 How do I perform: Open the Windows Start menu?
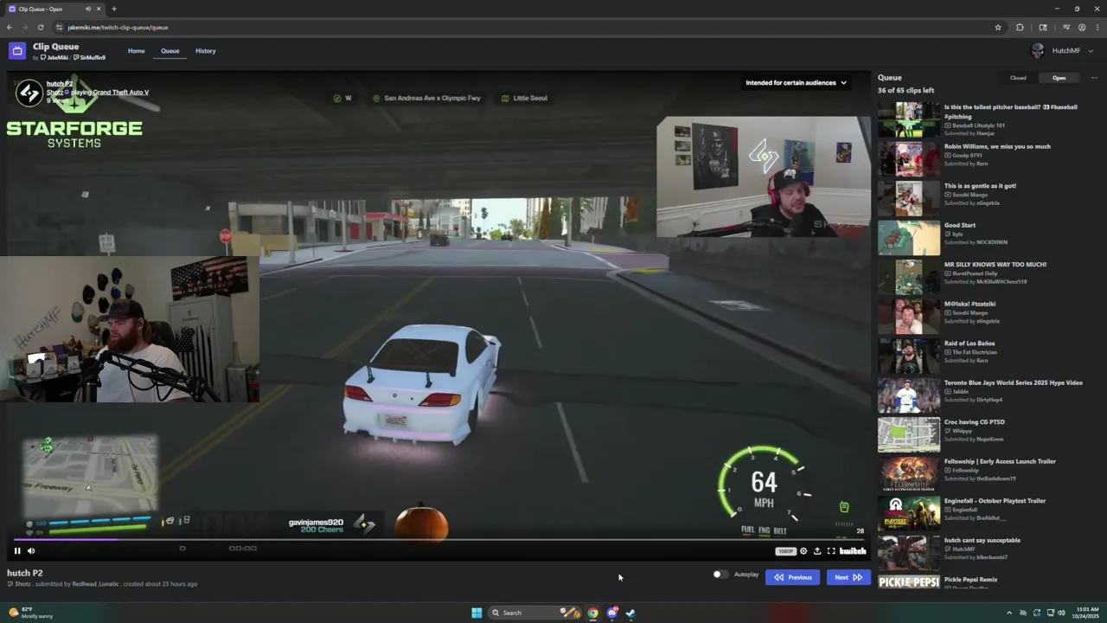click(x=477, y=613)
